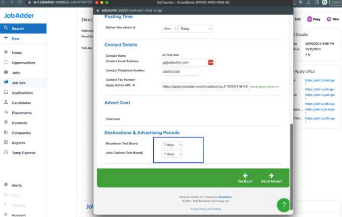Screen dimensions: 342x217
Task: Click the Send Advert button label
Action: coord(271,181)
